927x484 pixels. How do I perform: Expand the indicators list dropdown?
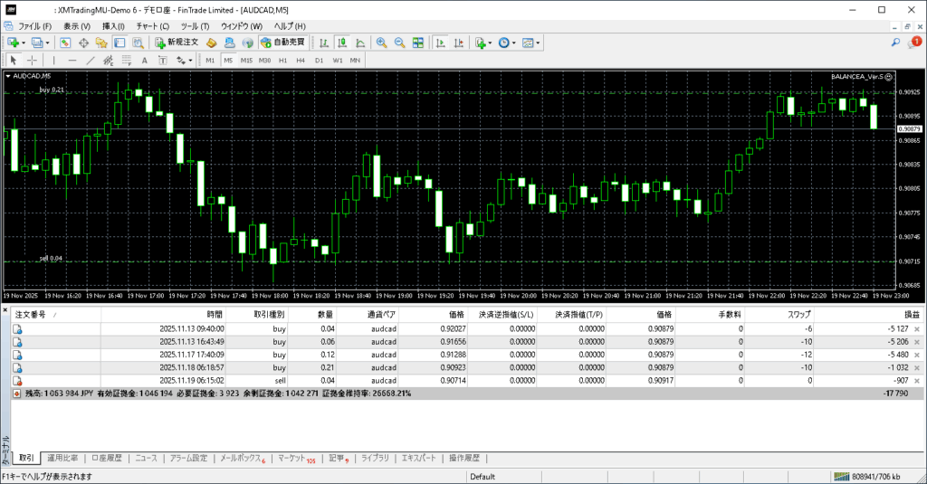tap(489, 43)
